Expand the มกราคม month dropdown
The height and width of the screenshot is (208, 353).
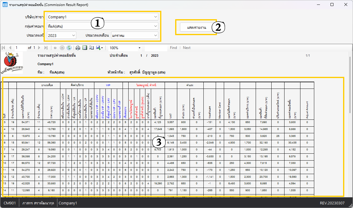134,35
